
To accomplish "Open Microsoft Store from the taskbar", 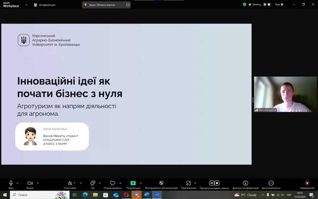I will [105, 195].
